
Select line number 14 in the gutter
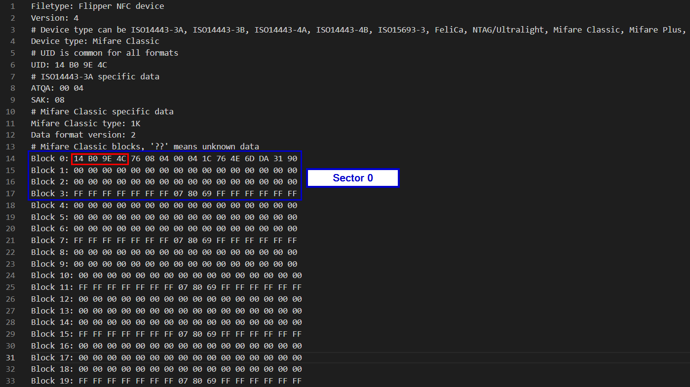[10, 159]
